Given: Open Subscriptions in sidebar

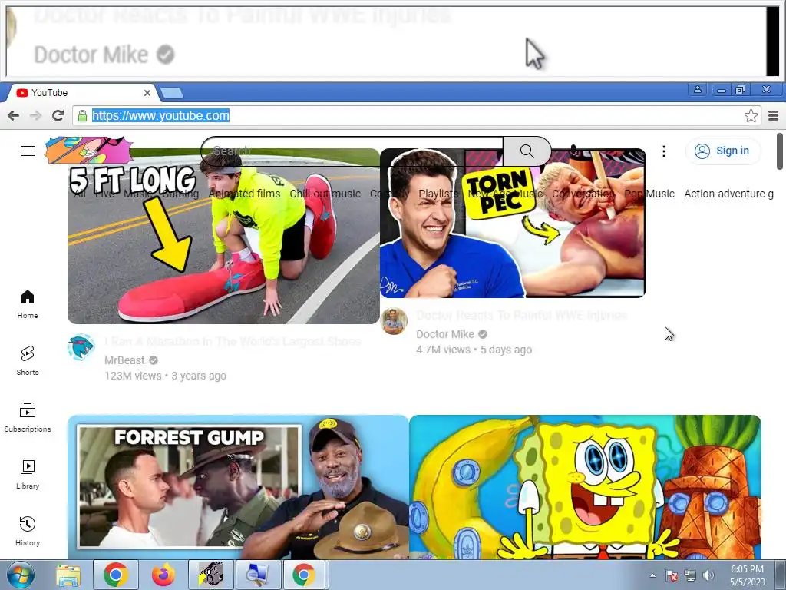Looking at the screenshot, I should pyautogui.click(x=28, y=418).
